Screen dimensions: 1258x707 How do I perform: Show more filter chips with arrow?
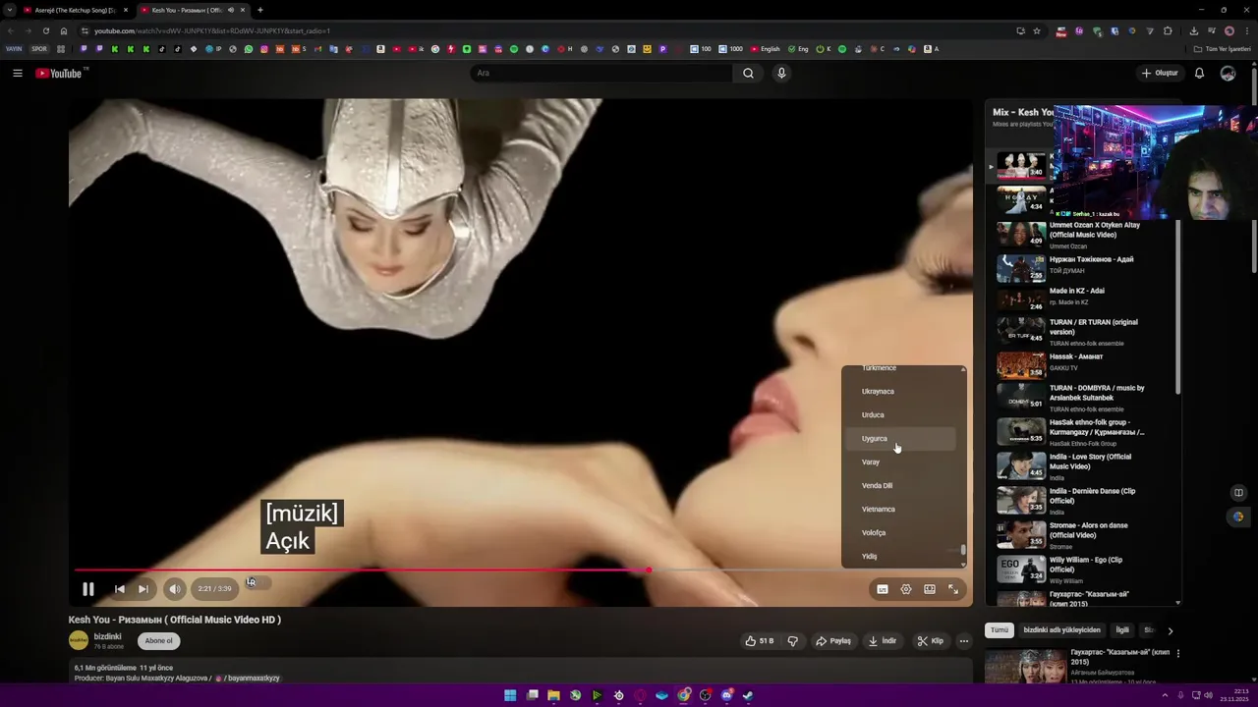(1170, 630)
